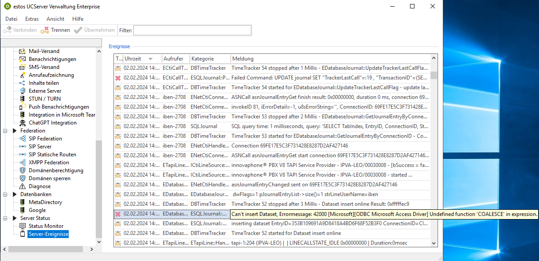Click the Domänen sperren shield icon

[x=23, y=178]
